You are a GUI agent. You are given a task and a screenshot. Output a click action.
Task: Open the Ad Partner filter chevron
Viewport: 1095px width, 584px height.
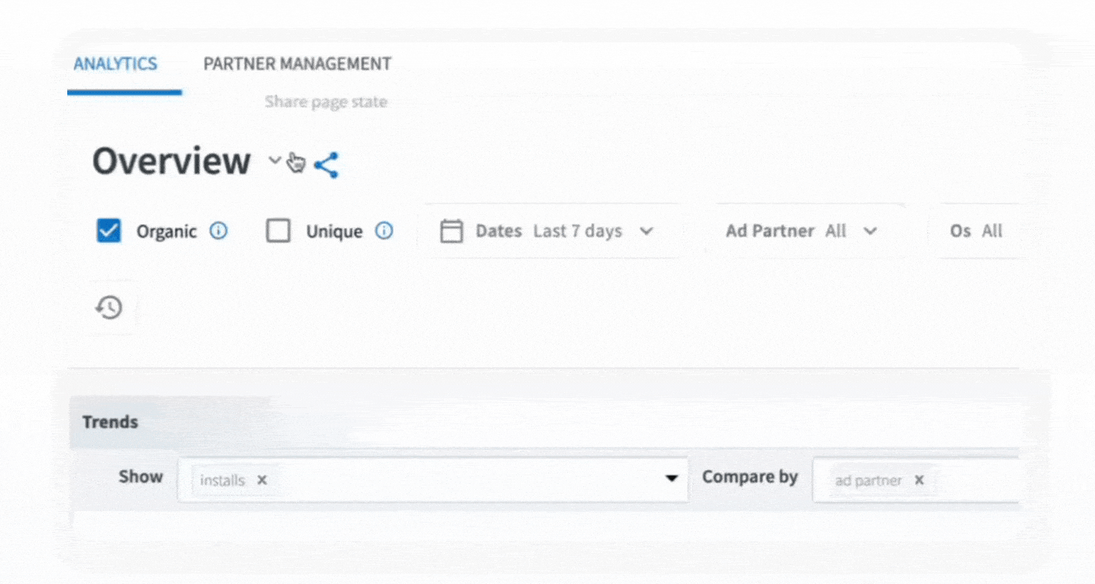pos(869,231)
